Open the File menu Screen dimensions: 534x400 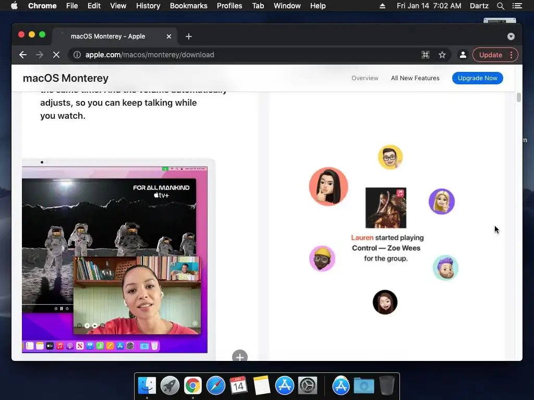click(x=72, y=6)
